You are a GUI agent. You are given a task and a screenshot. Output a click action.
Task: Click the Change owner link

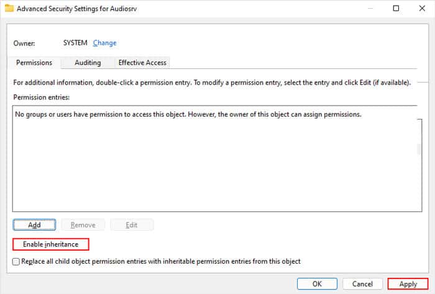point(104,43)
